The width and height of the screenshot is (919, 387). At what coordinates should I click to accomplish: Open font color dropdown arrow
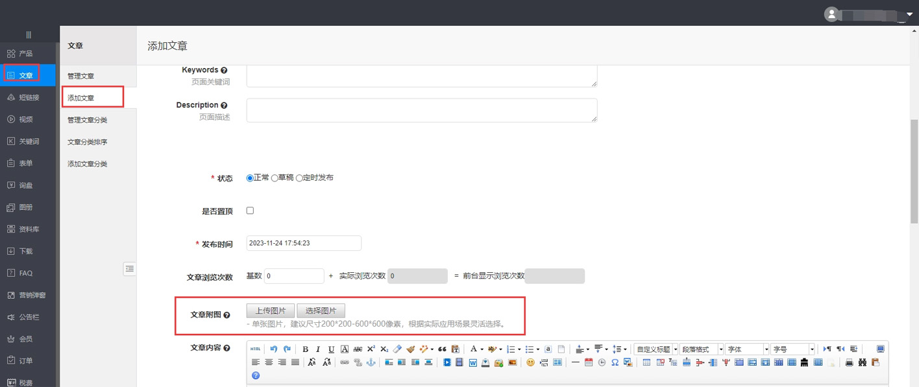click(x=482, y=349)
